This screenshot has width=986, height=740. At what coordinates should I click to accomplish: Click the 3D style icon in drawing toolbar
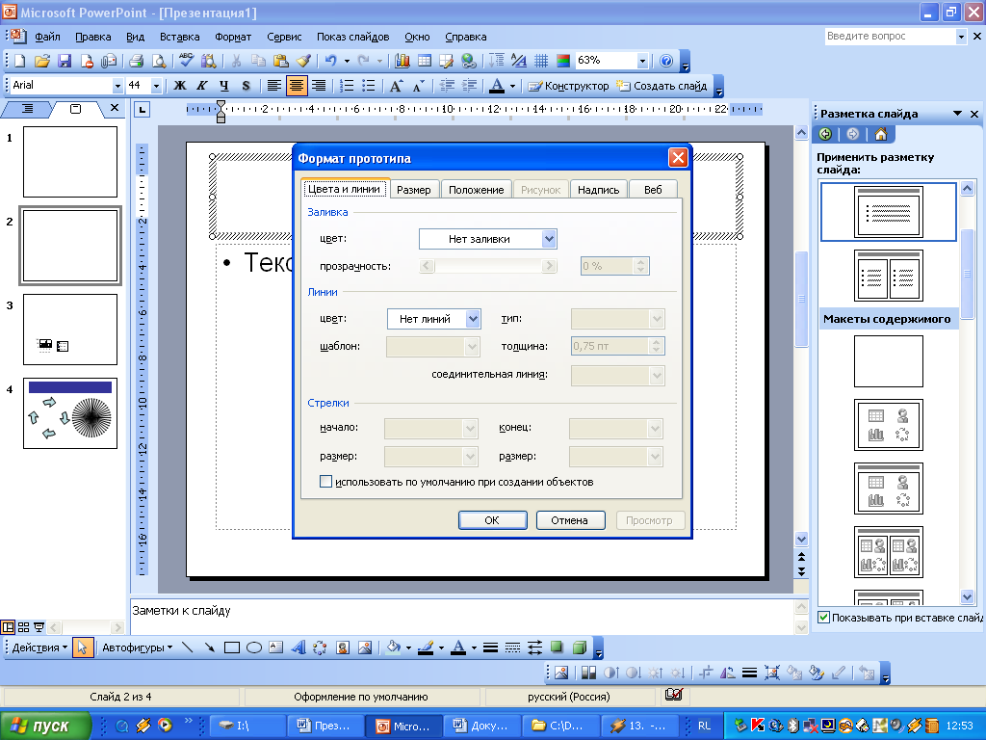579,647
